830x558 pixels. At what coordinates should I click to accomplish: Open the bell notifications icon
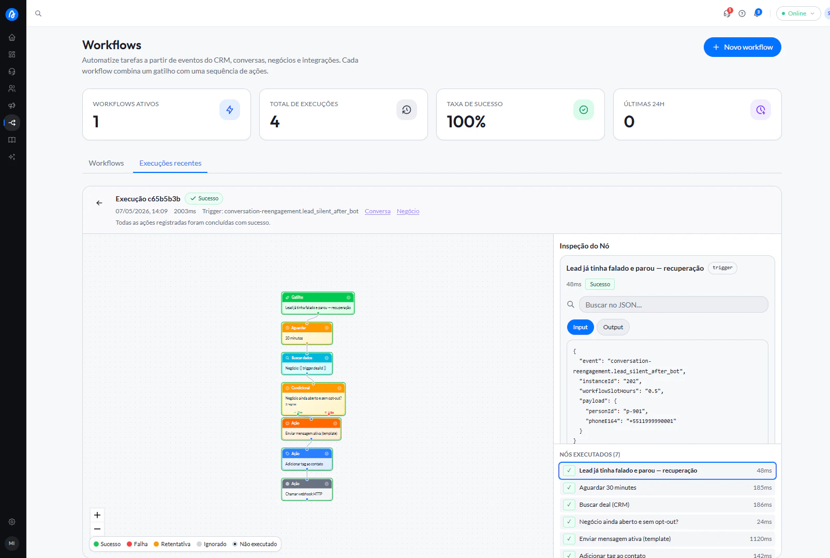click(757, 13)
